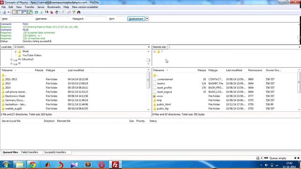
Task: Cancel the current operation
Action: point(47,12)
